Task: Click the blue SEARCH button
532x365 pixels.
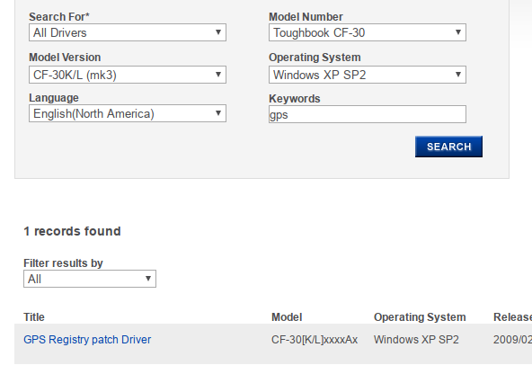Action: click(x=448, y=147)
